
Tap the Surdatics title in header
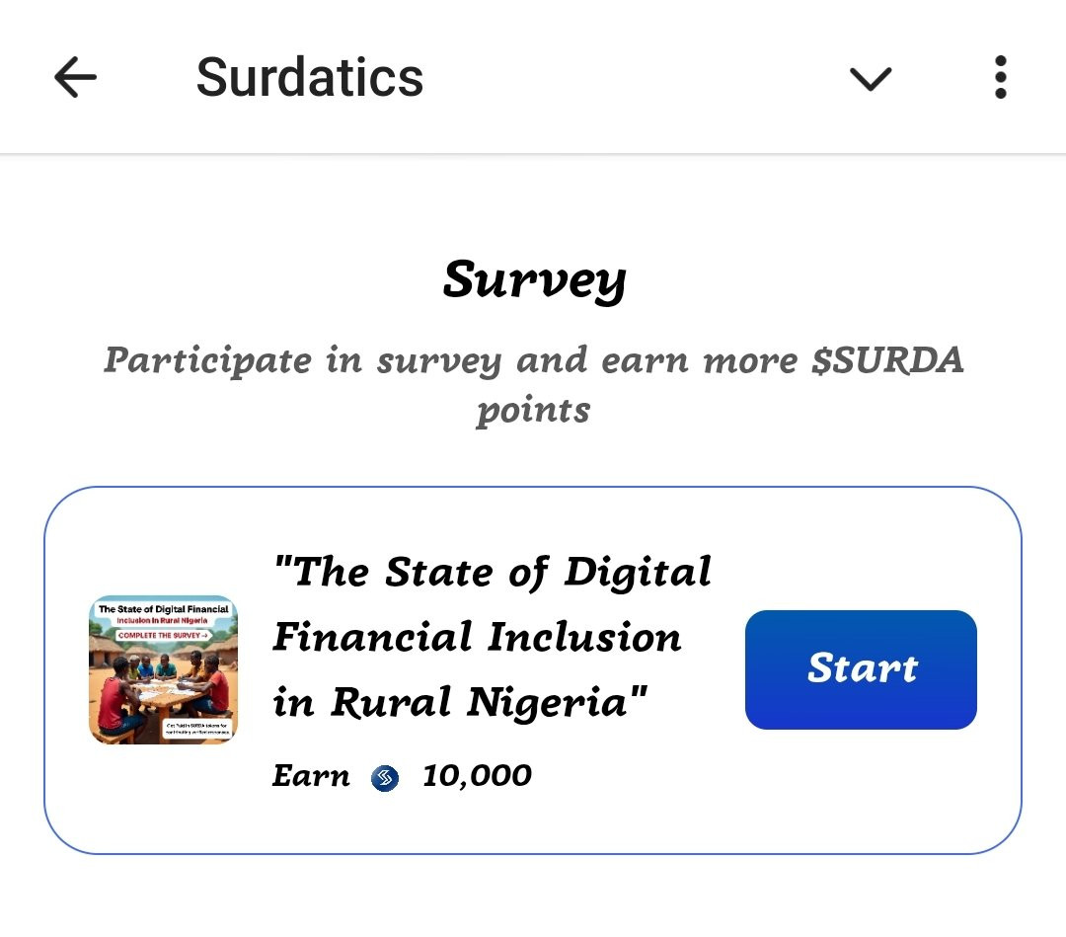309,78
